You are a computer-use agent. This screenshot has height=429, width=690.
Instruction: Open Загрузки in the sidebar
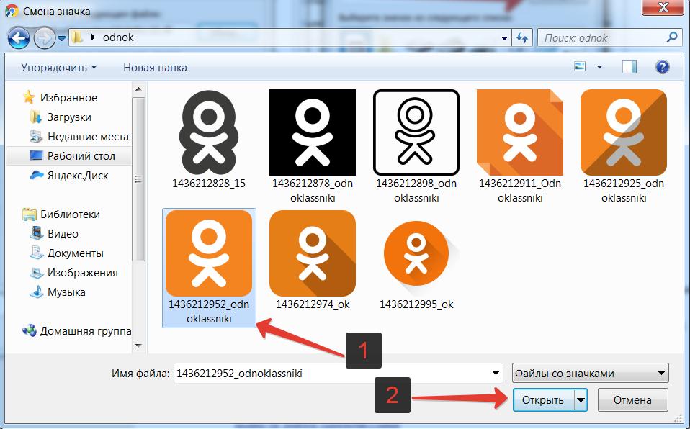click(69, 117)
